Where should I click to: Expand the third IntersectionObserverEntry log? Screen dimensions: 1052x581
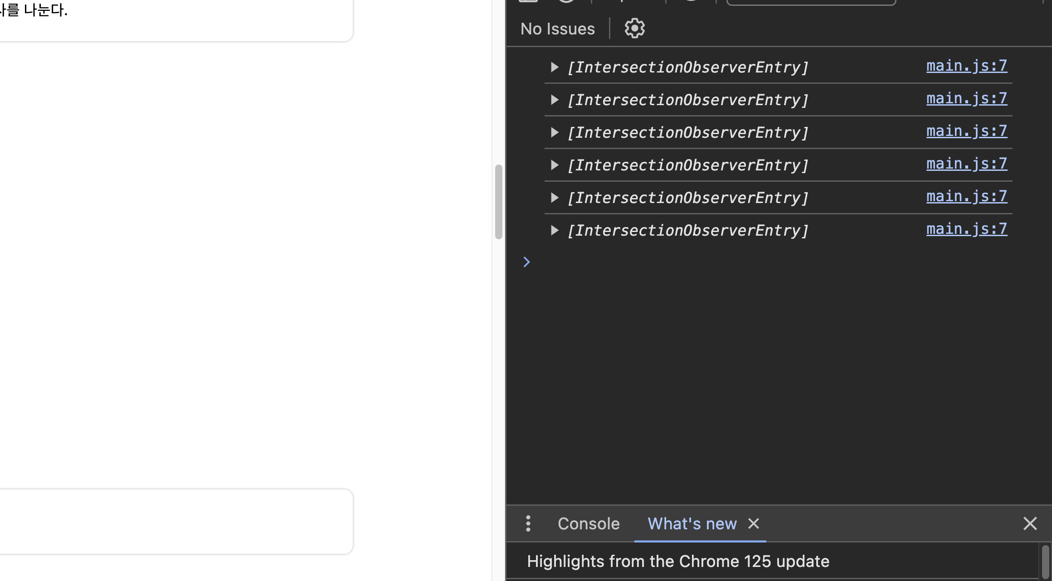coord(554,133)
